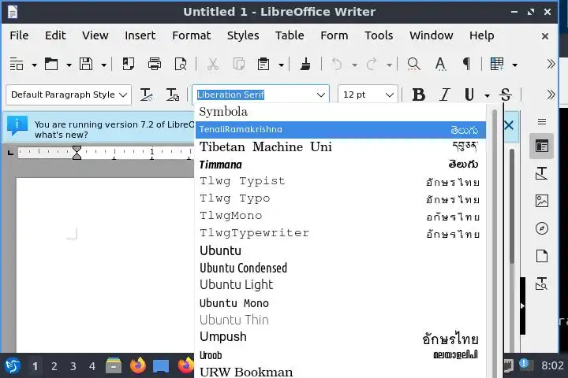568x378 pixels.
Task: Open the Navigator compass icon
Action: [x=541, y=228]
